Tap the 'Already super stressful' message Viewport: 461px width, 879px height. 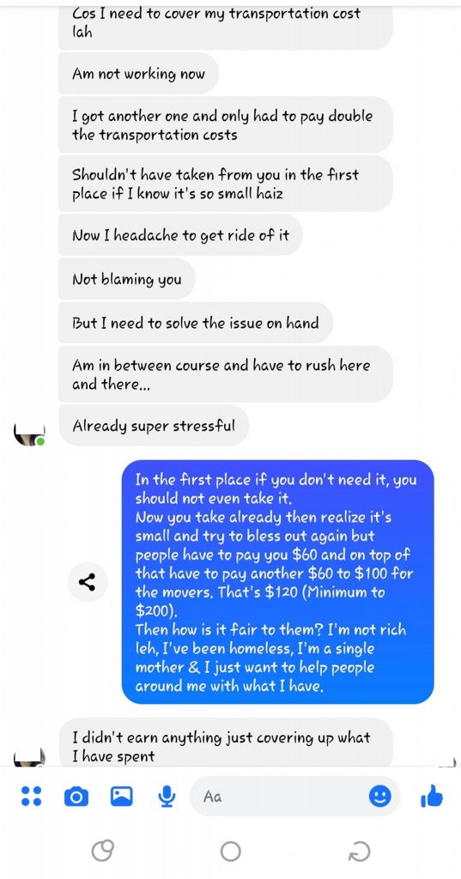click(x=154, y=426)
